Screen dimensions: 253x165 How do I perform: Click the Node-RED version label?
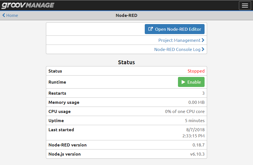click(68, 145)
